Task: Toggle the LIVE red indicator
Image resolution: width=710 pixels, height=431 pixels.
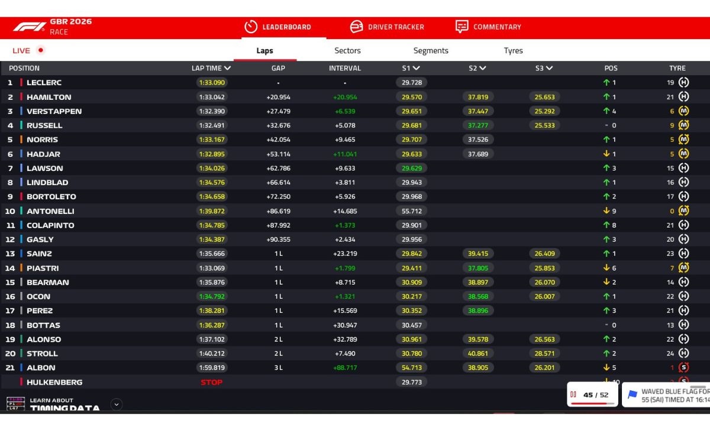Action: (40, 50)
